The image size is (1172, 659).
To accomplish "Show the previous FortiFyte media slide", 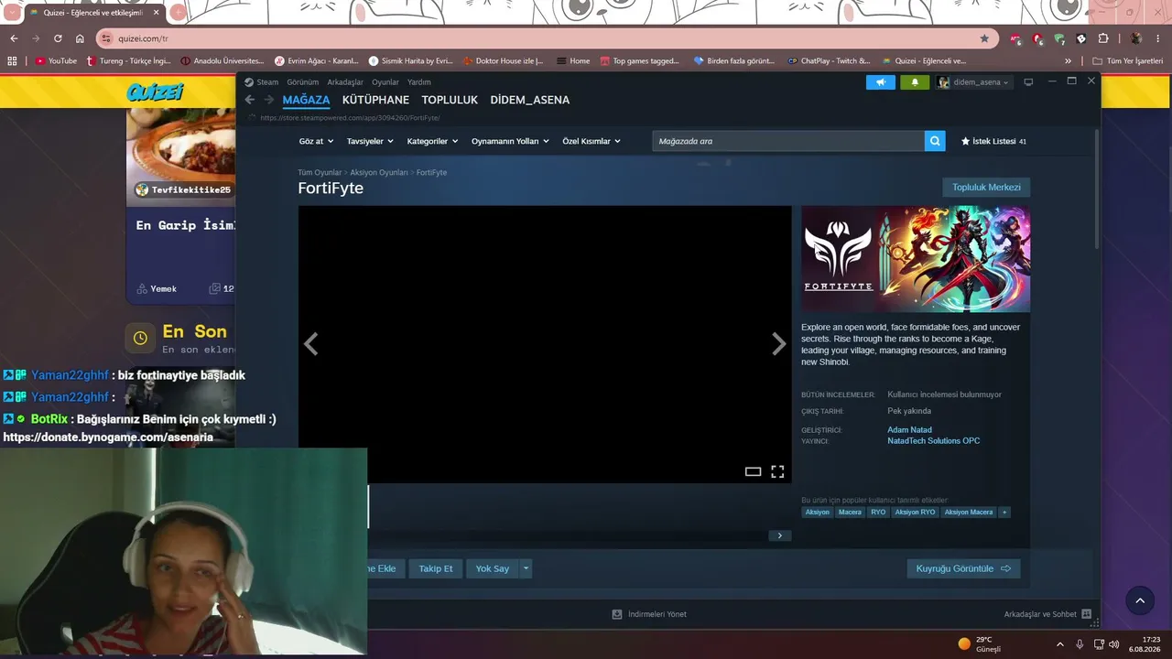I will coord(311,344).
